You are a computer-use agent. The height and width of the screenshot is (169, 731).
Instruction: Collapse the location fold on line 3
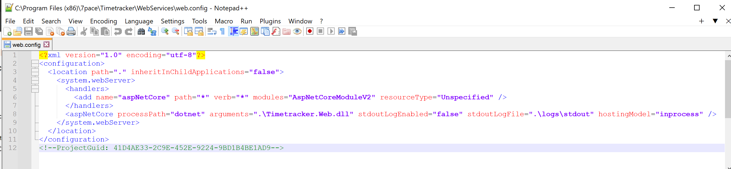[35, 72]
